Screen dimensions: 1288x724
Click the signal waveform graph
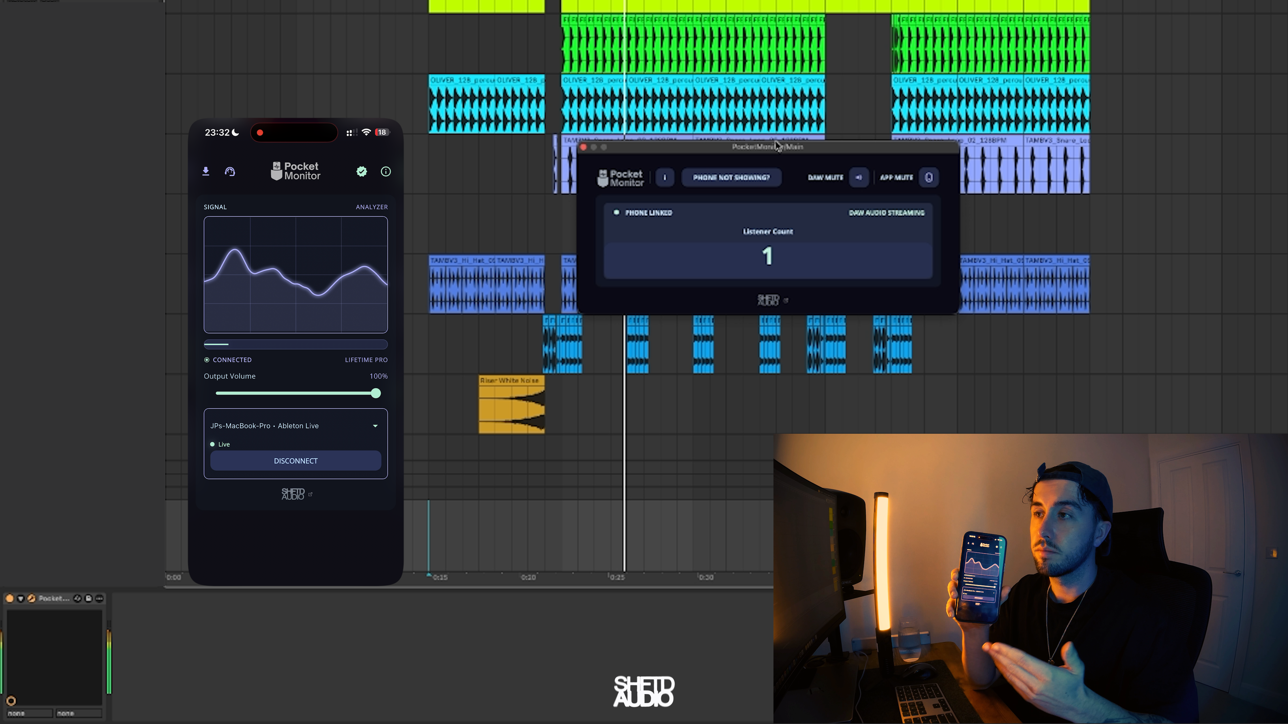[296, 274]
